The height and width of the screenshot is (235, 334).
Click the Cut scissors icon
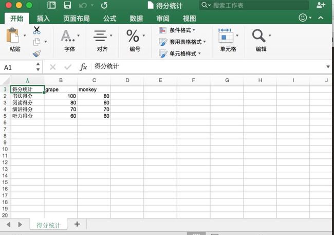click(36, 30)
